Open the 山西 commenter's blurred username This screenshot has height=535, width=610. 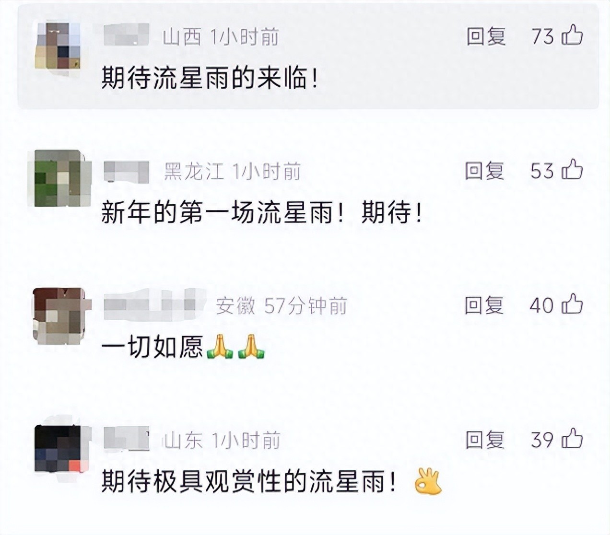pos(127,35)
